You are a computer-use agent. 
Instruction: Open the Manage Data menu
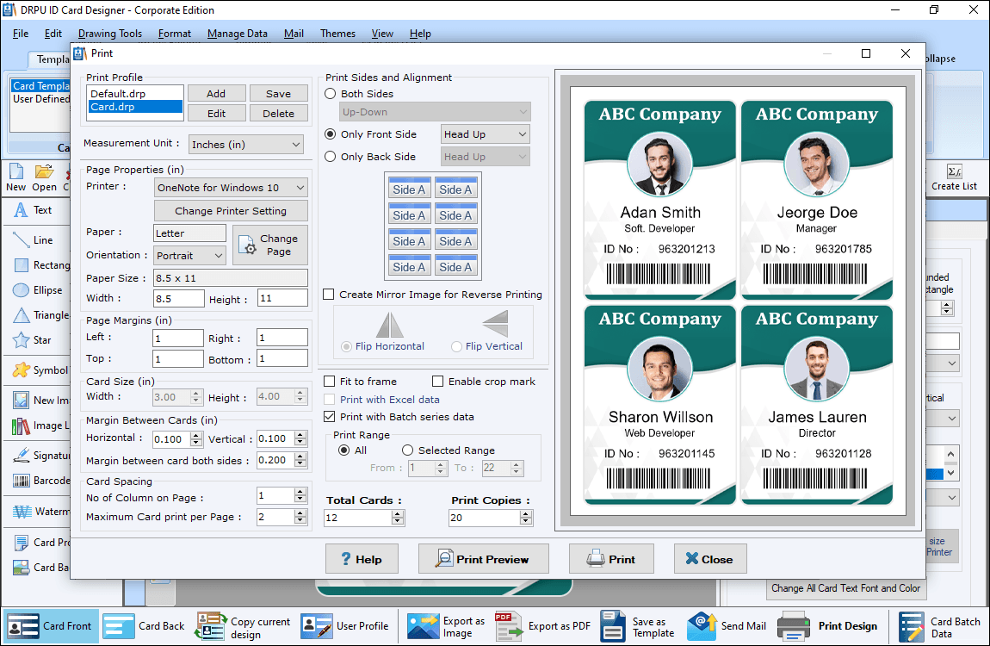pyautogui.click(x=238, y=34)
